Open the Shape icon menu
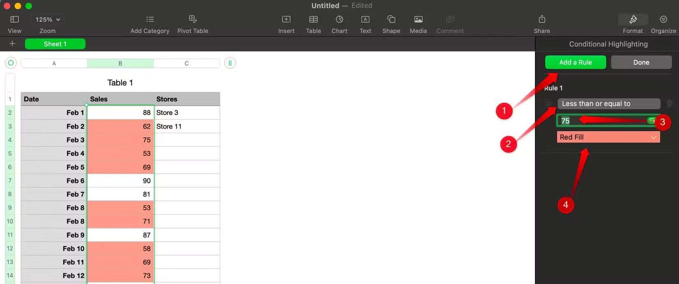This screenshot has height=284, width=679. (x=391, y=19)
